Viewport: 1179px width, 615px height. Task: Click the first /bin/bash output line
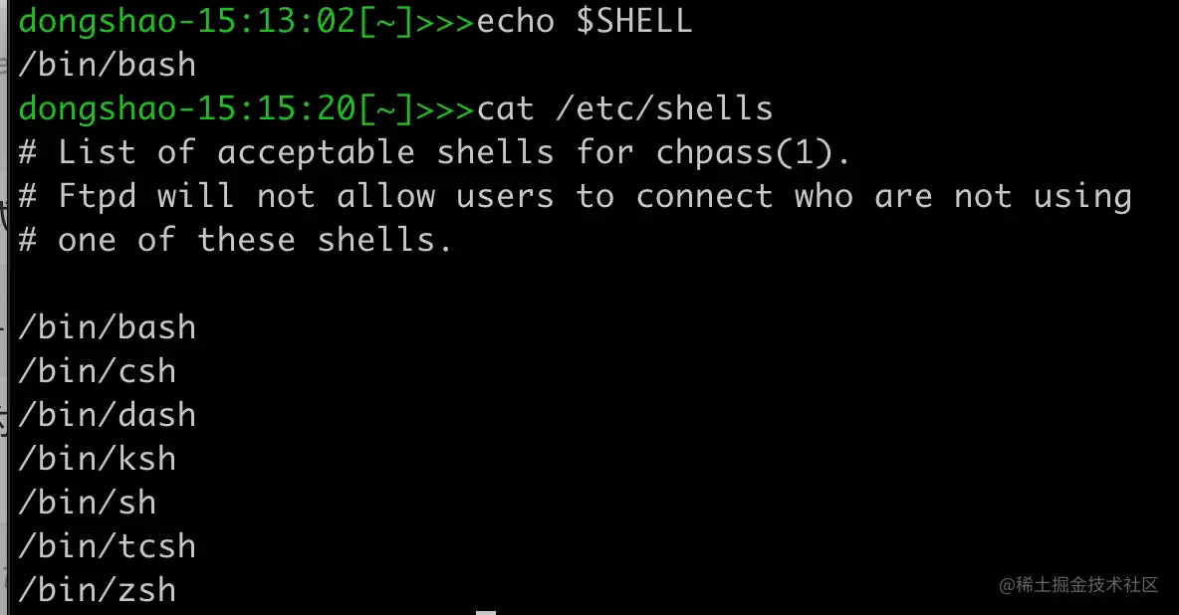click(x=107, y=65)
